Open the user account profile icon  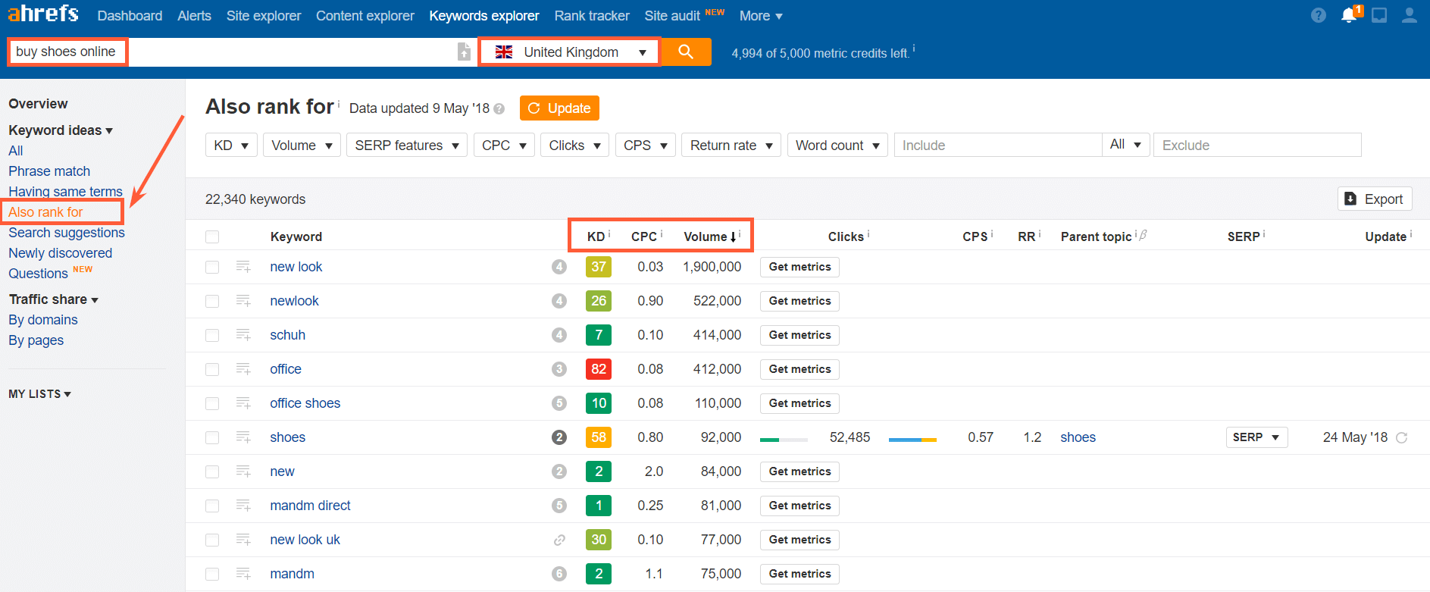coord(1410,15)
